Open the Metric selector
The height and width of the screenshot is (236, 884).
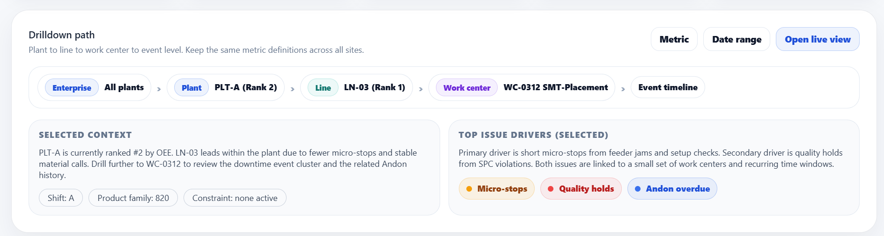pyautogui.click(x=674, y=39)
